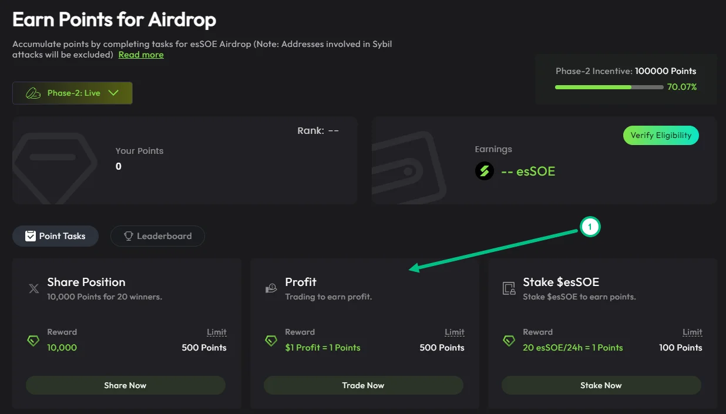The width and height of the screenshot is (726, 414).
Task: Click the Limit label in Stake $esSOE card
Action: [693, 332]
